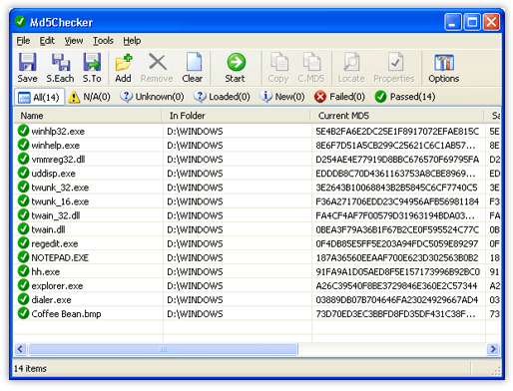The image size is (513, 391).
Task: Select the Unknown(0) filter tab
Action: pos(152,97)
